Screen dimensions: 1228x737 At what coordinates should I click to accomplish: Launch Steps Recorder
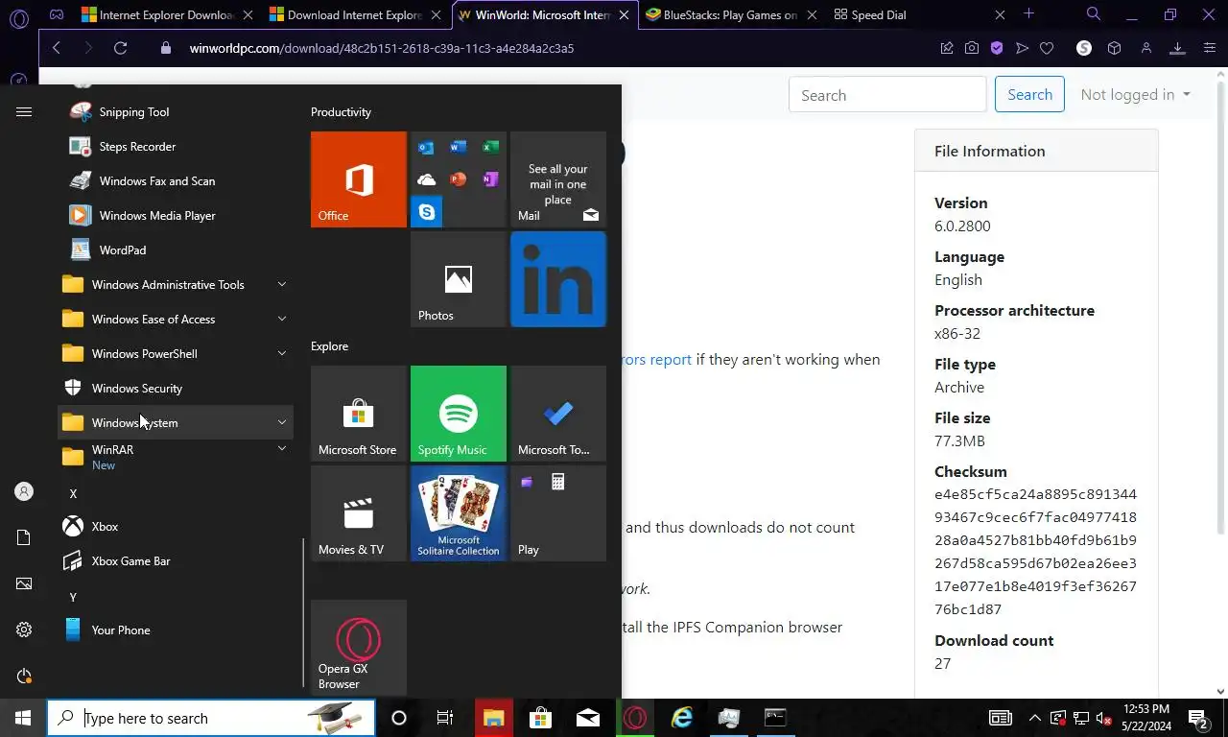[x=177, y=147]
